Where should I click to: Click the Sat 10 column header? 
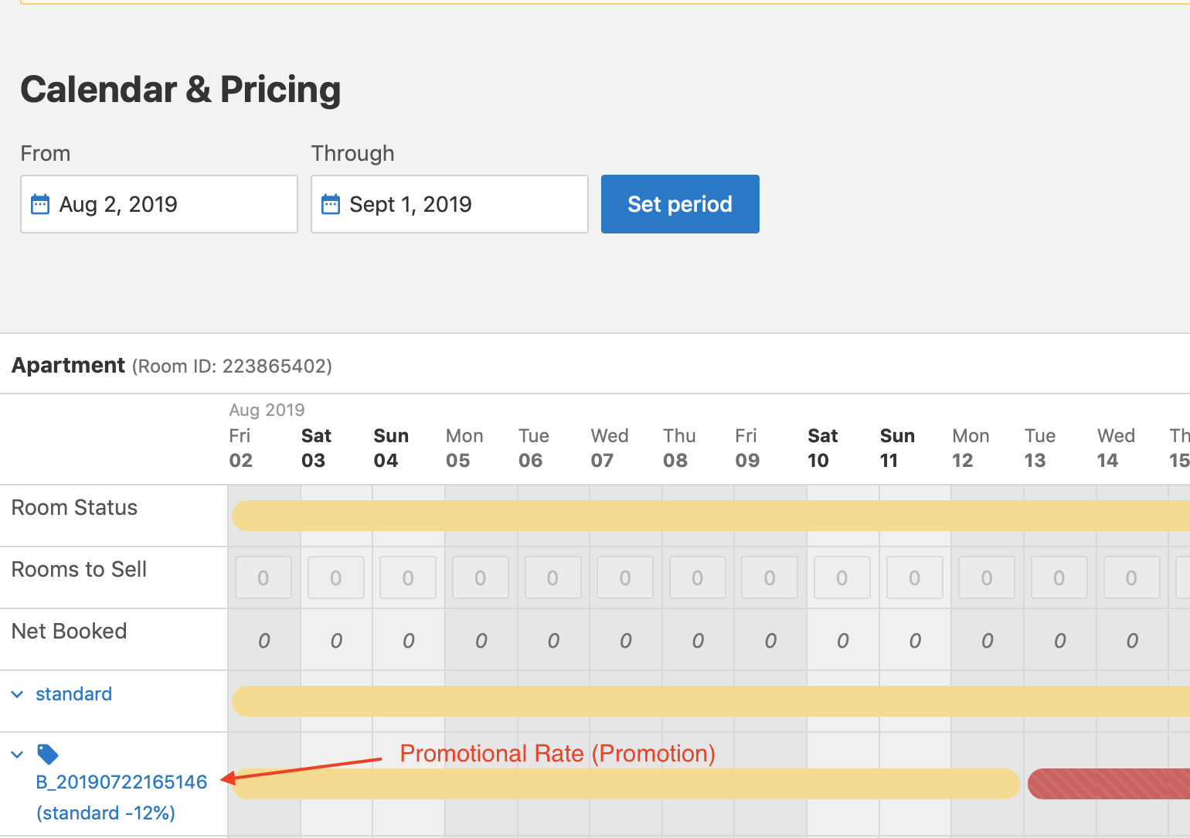click(822, 448)
